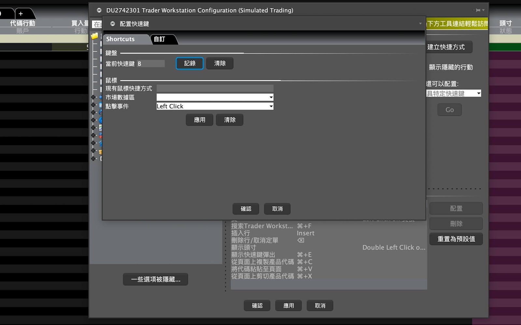Viewport: 521px width, 325px height.
Task: Open the 市場數據區 dropdown
Action: pyautogui.click(x=215, y=97)
